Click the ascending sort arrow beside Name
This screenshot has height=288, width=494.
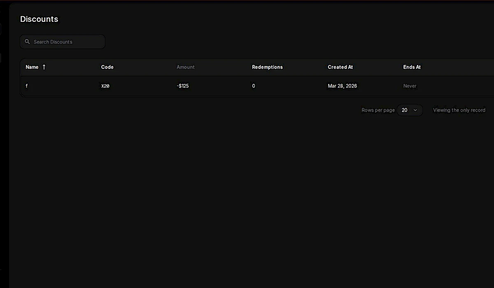click(x=44, y=67)
